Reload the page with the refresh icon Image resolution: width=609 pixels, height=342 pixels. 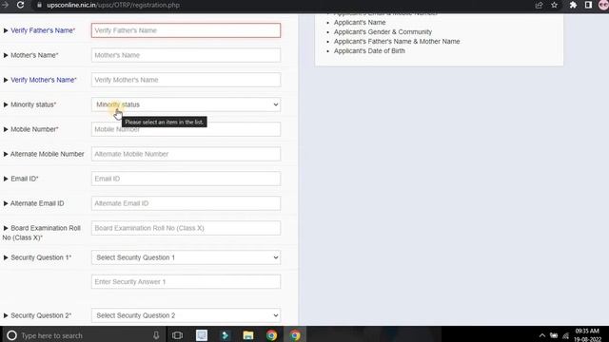20,5
